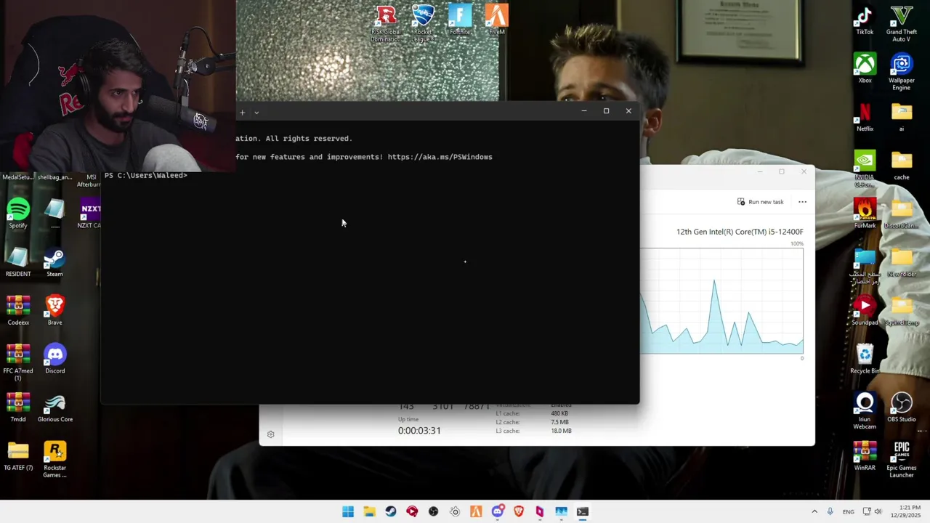Viewport: 930px width, 523px height.
Task: Launch Fortnite desktop shortcut
Action: [x=460, y=20]
